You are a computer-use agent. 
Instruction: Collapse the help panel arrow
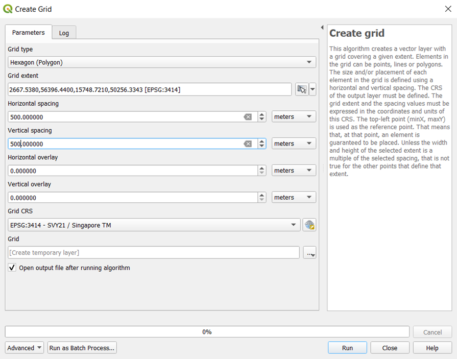coord(322,28)
